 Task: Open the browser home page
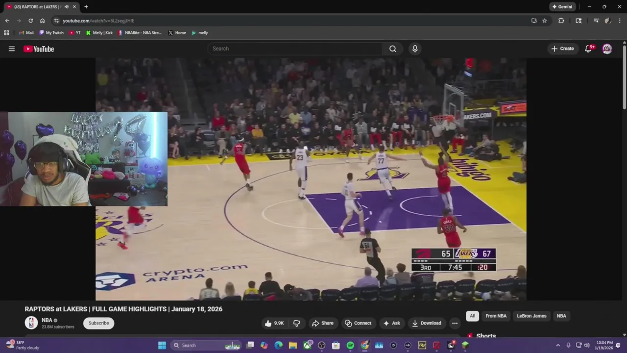43,21
